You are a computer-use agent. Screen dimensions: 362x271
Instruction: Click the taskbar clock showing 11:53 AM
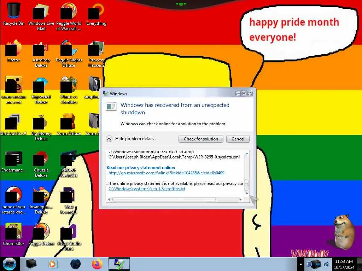pos(344,264)
